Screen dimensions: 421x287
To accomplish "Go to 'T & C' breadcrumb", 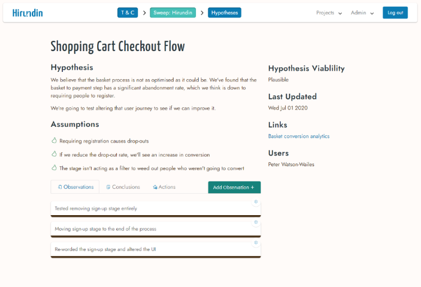I will [127, 12].
